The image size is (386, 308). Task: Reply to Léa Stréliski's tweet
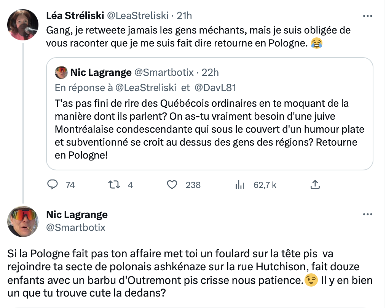coord(51,185)
